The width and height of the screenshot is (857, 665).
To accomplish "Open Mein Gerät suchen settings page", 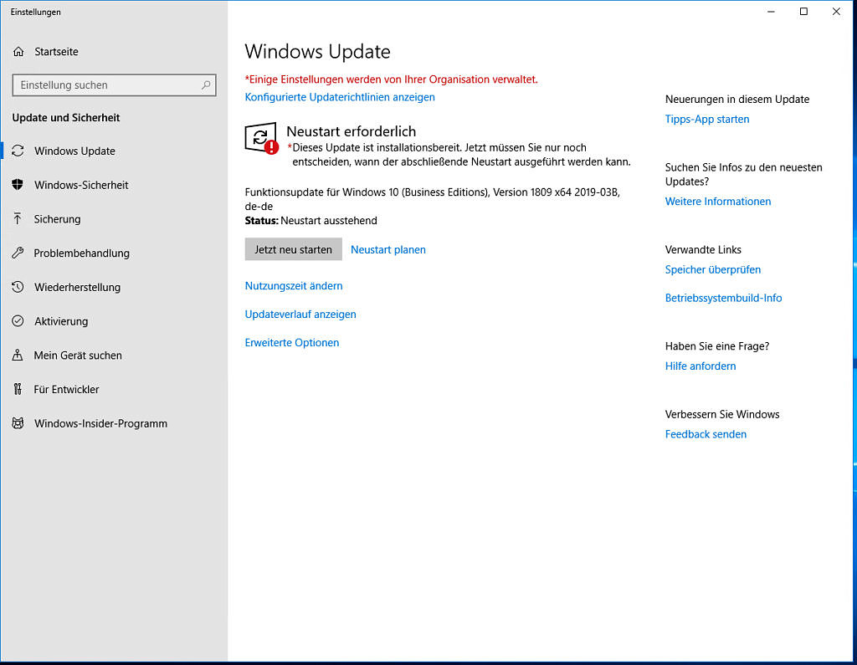I will (x=78, y=356).
